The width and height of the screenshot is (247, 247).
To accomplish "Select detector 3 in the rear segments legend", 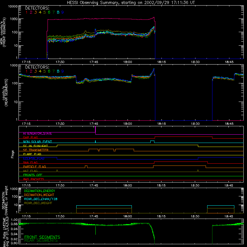I will coord(36,71).
